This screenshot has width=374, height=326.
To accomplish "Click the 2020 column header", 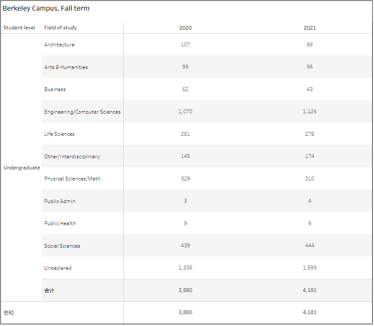I will point(185,28).
